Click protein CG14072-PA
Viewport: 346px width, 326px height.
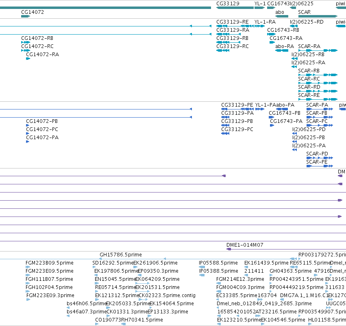click(42, 138)
